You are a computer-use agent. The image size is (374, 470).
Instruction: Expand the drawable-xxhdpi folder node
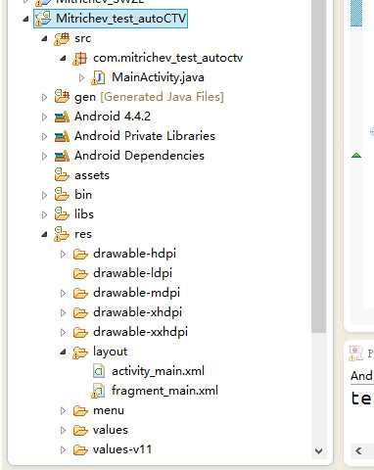coord(63,332)
